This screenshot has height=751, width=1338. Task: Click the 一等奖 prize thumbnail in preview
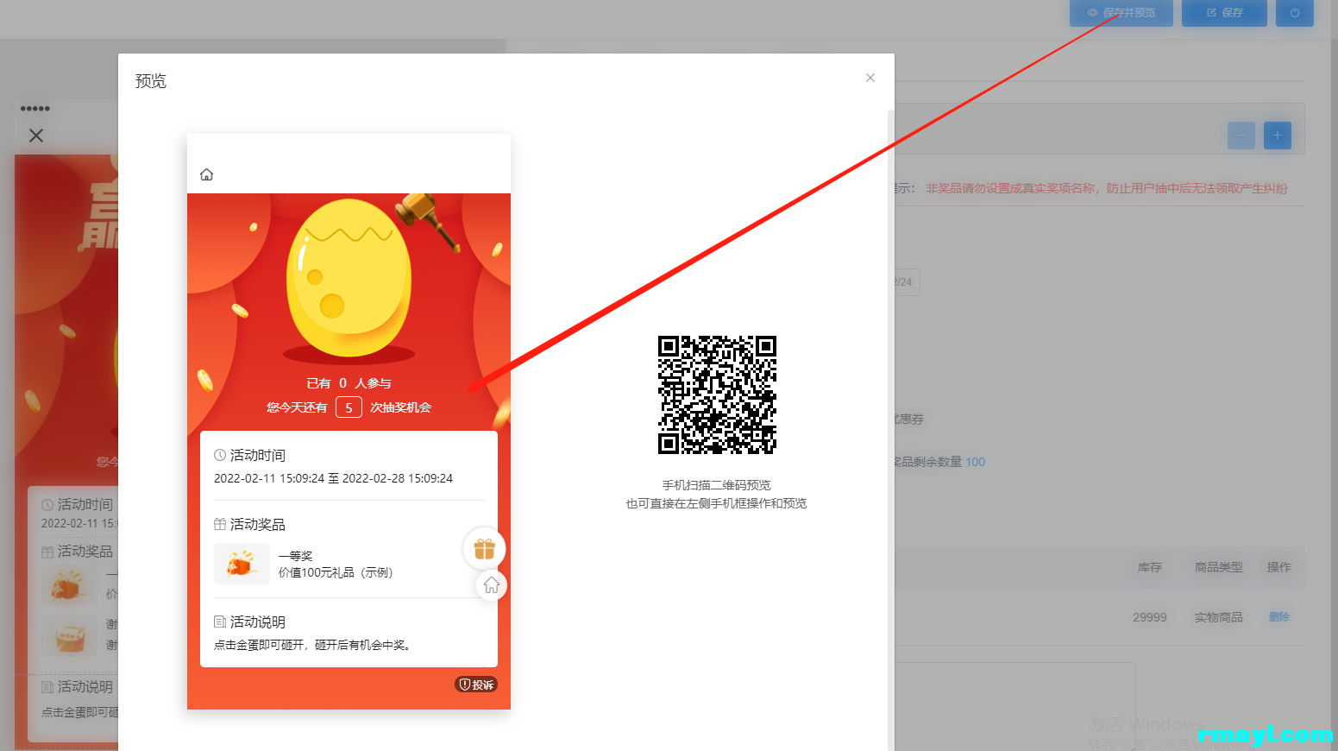[242, 564]
